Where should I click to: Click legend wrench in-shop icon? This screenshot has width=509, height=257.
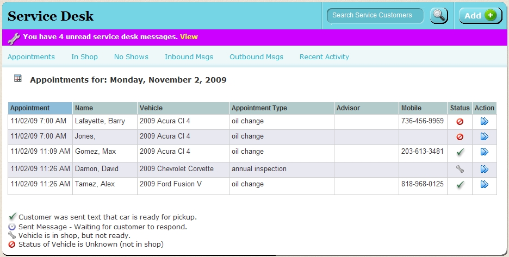[x=12, y=235]
